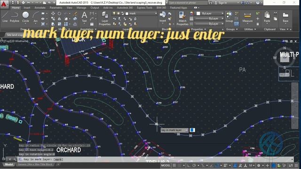Click the object color wheel icon in Properties

(x=191, y=14)
